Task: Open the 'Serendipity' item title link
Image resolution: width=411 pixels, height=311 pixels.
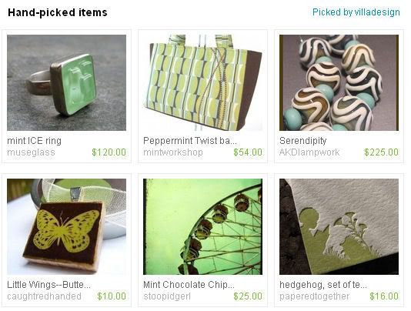Action: (x=303, y=141)
